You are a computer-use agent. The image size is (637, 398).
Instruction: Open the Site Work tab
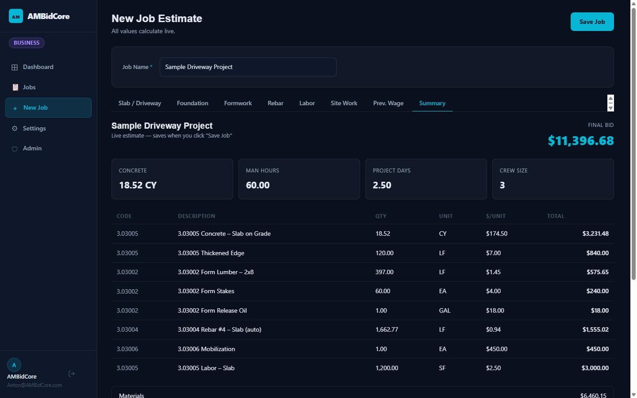tap(344, 103)
